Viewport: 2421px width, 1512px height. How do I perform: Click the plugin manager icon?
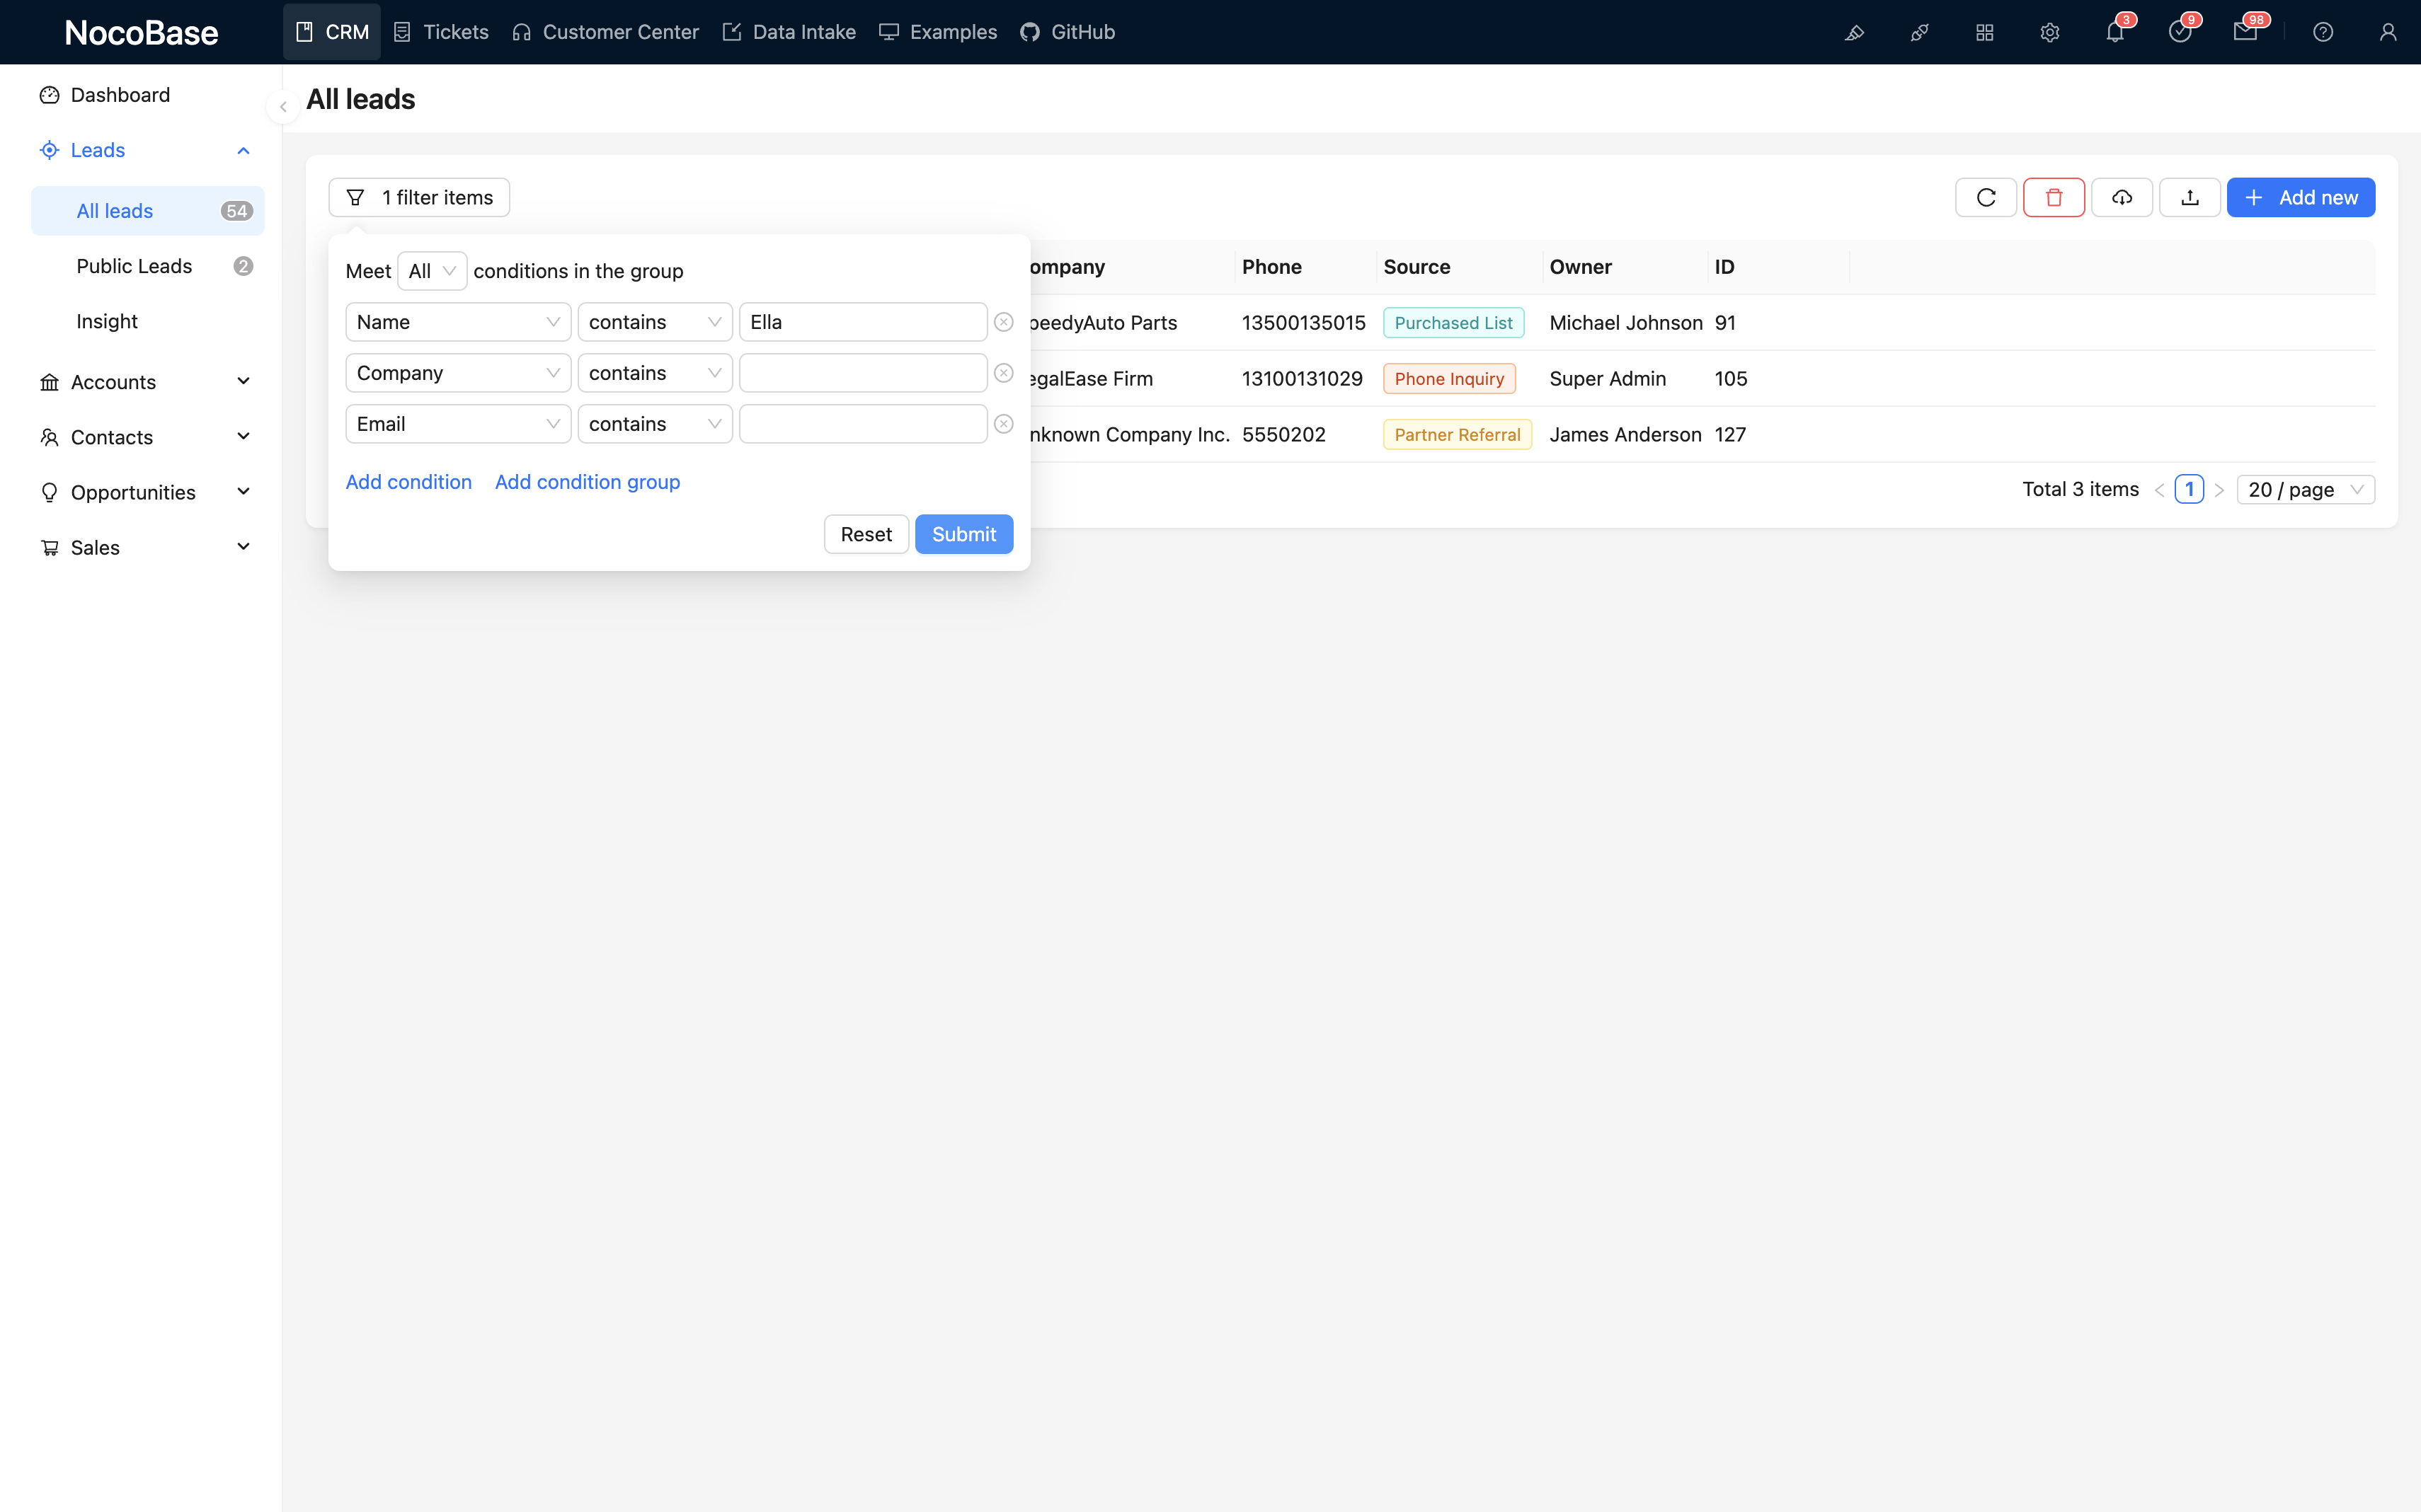pos(1986,32)
